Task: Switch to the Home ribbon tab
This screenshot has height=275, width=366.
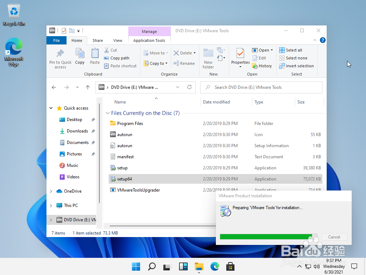Action: [x=77, y=40]
